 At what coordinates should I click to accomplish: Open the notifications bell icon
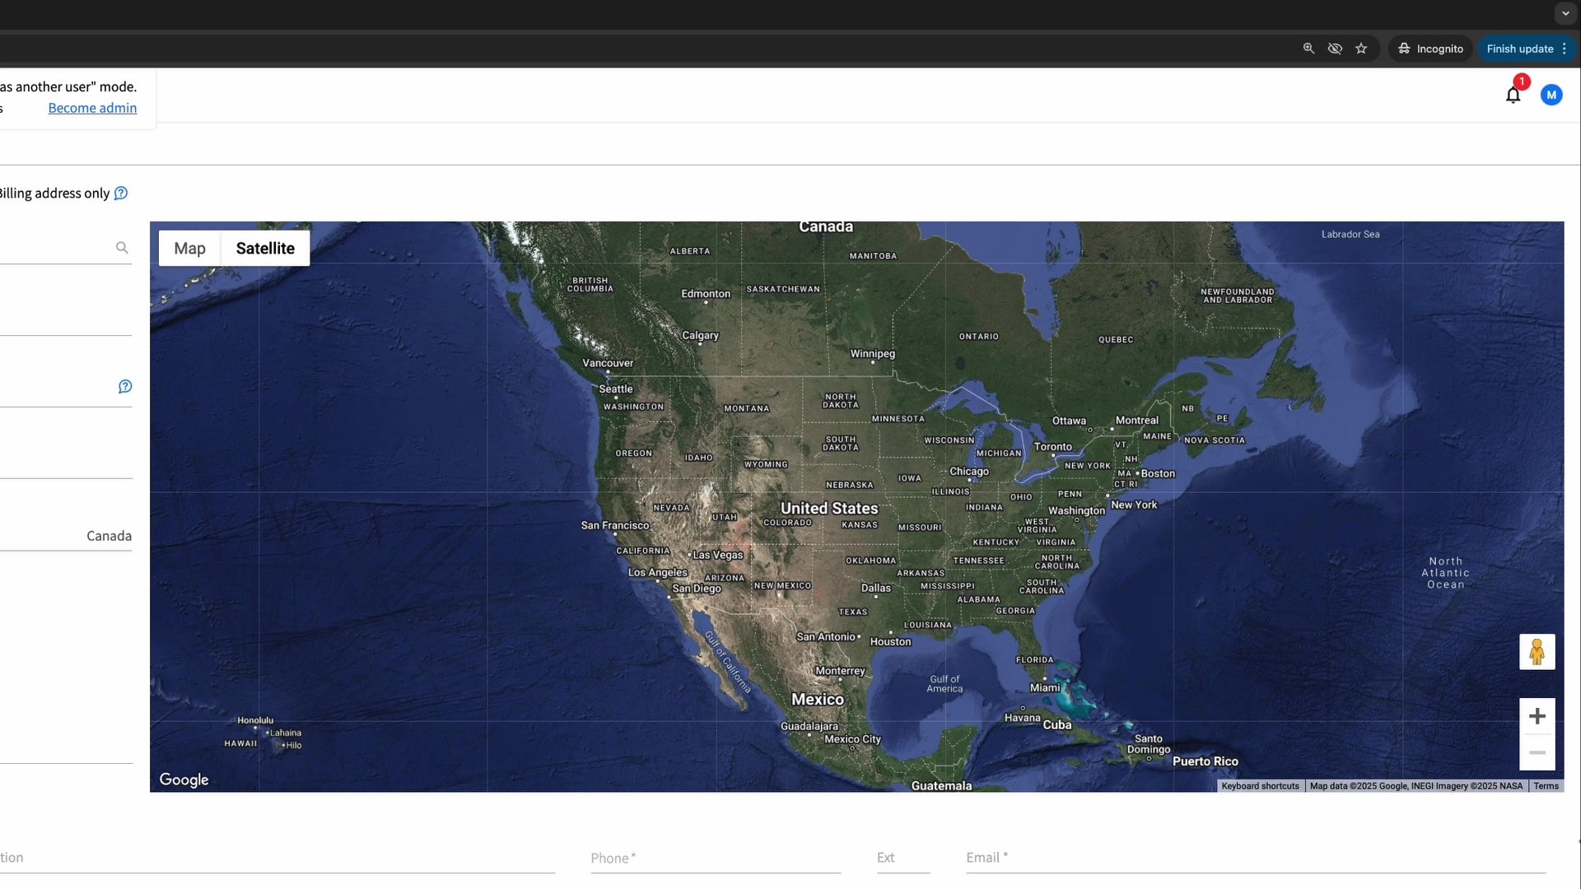click(x=1513, y=95)
